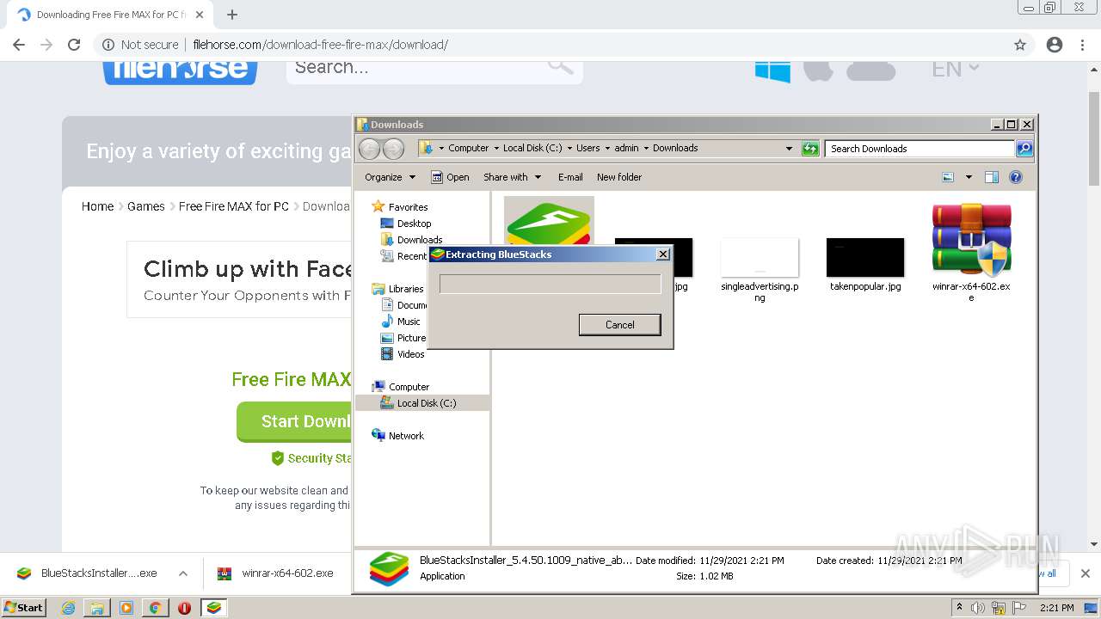This screenshot has height=619, width=1101.
Task: Click the FileHorse logo
Action: (181, 70)
